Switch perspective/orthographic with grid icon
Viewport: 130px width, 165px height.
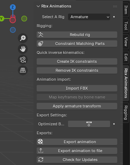click(x=23, y=70)
